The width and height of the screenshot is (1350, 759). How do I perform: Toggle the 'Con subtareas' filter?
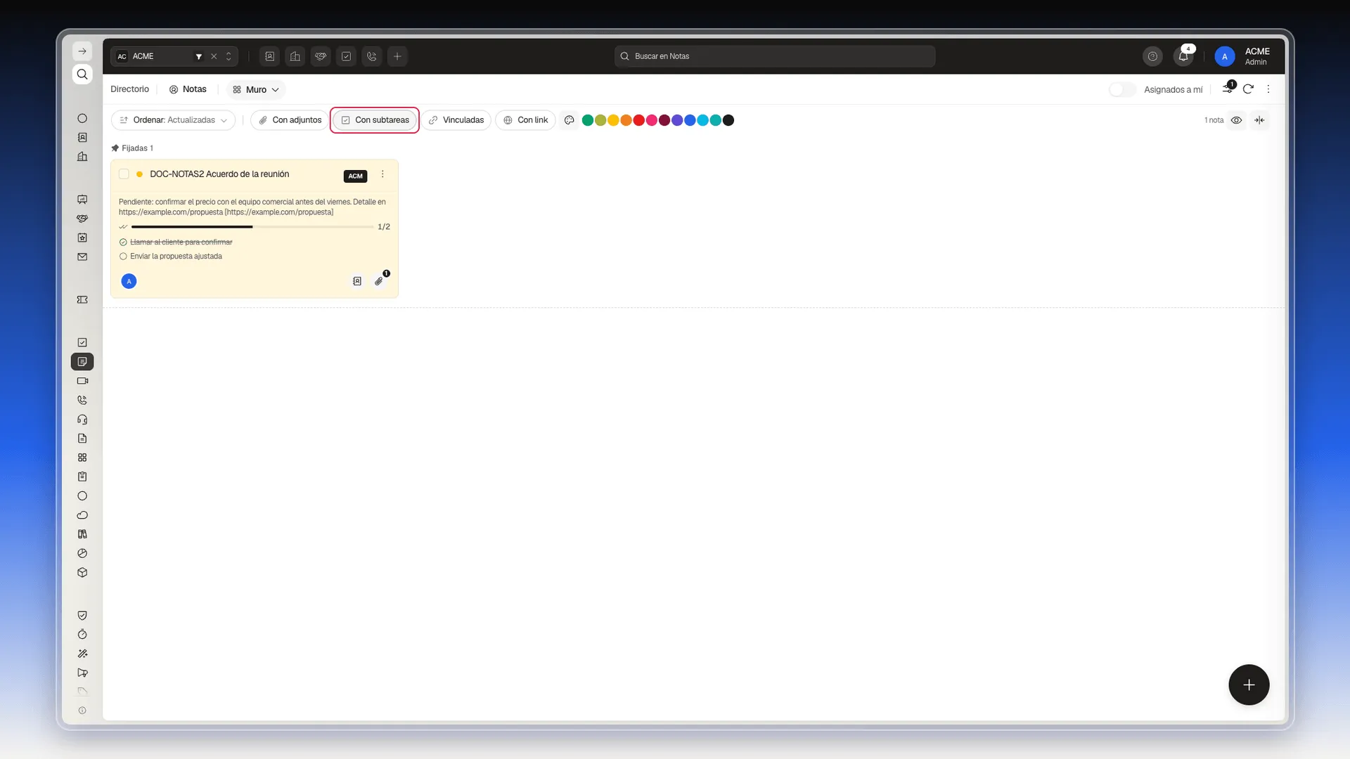coord(375,120)
